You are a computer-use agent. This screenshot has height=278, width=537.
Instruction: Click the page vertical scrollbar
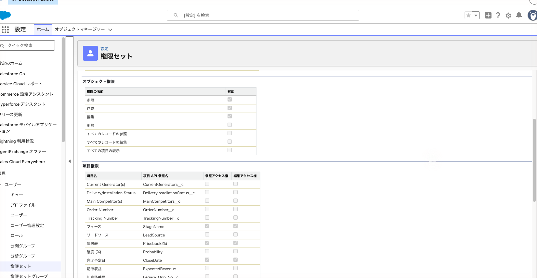534,160
